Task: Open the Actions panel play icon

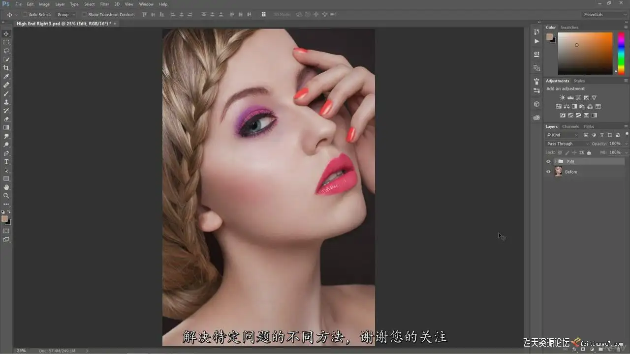Action: [x=536, y=41]
